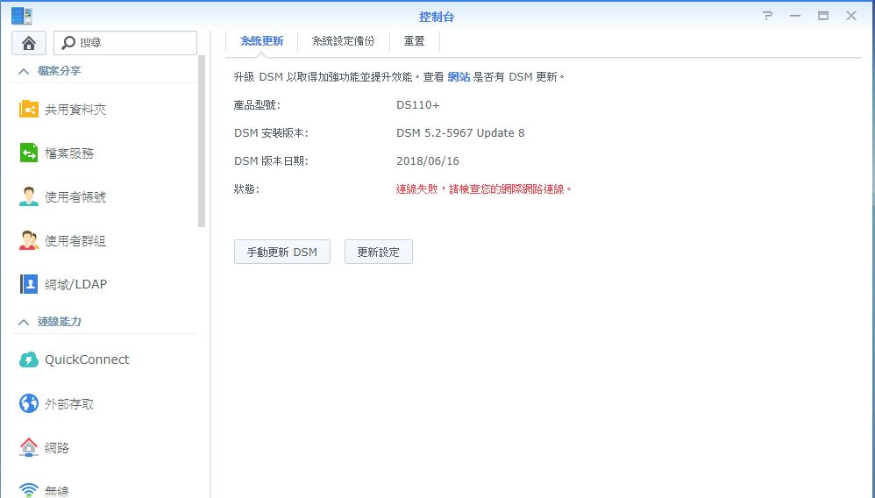This screenshot has width=875, height=498.
Task: Click the 狀態 label
Action: tap(246, 189)
